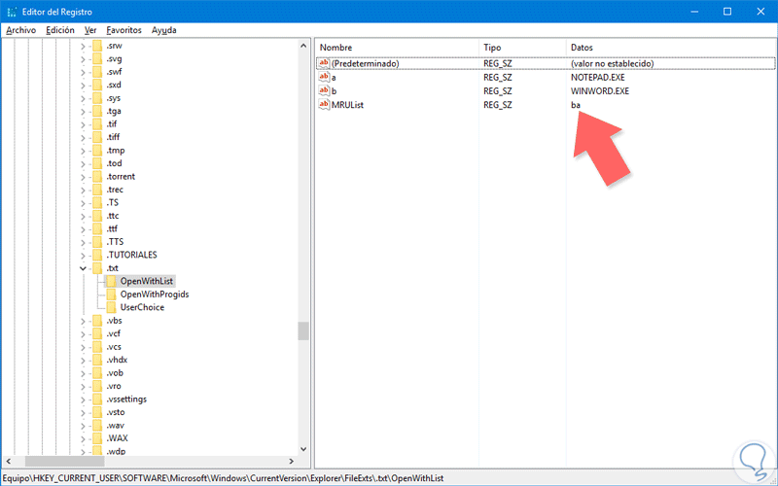Image resolution: width=778 pixels, height=486 pixels.
Task: Click the .sxd folder icon
Action: [96, 85]
